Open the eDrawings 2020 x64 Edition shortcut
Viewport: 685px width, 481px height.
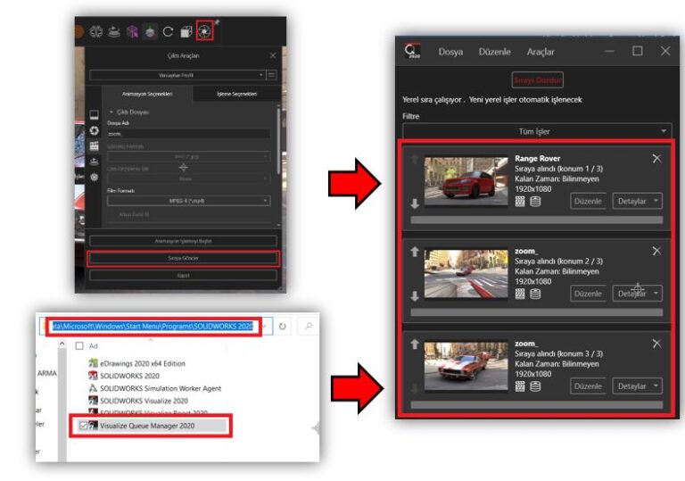tap(136, 362)
